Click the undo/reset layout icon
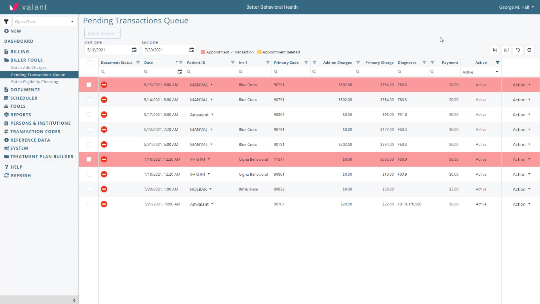 pyautogui.click(x=517, y=50)
